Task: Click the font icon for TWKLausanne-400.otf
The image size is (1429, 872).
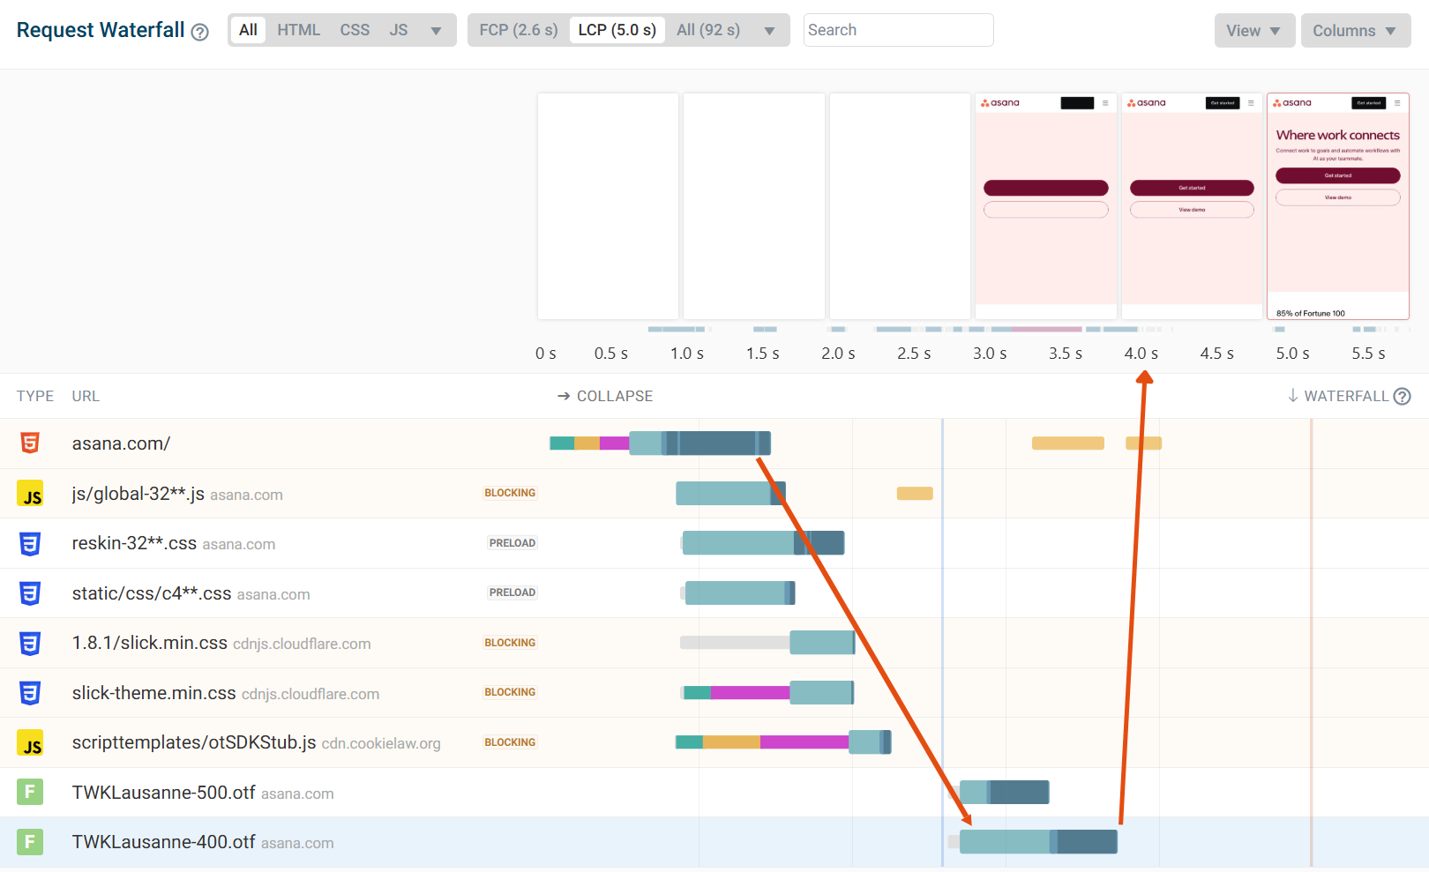Action: pyautogui.click(x=30, y=842)
